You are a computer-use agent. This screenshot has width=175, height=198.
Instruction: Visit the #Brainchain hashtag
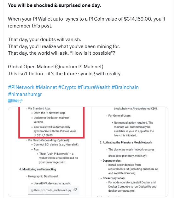coord(125,87)
